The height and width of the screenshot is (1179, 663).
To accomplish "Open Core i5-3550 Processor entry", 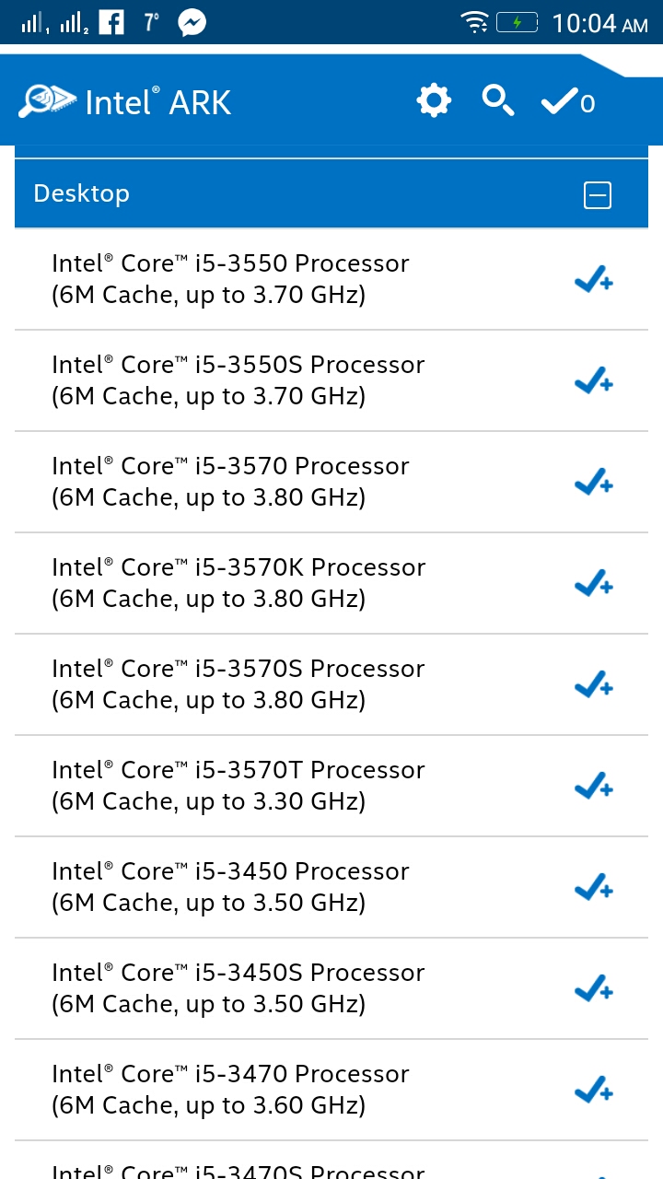I will [230, 279].
